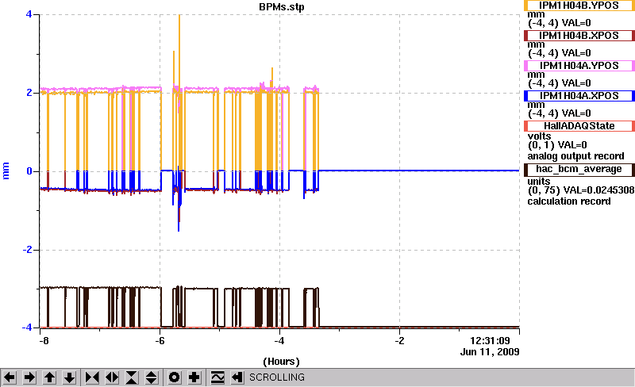Select the IPM1H04B.YPOS curve legend
The image size is (635, 387).
pyautogui.click(x=579, y=6)
